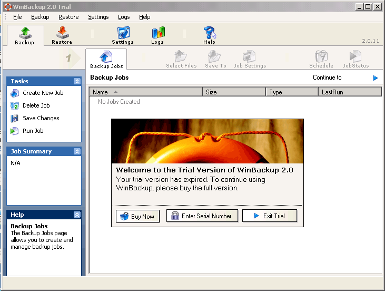Open the Settings toolbar icon

tap(123, 36)
